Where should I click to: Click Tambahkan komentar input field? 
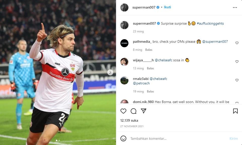(176, 138)
